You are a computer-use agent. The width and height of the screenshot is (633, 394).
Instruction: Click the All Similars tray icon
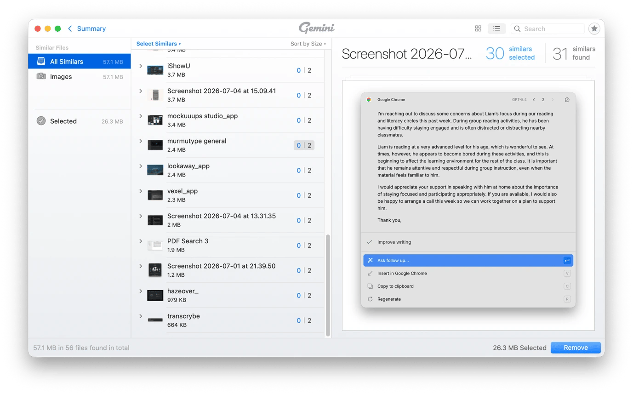click(41, 62)
